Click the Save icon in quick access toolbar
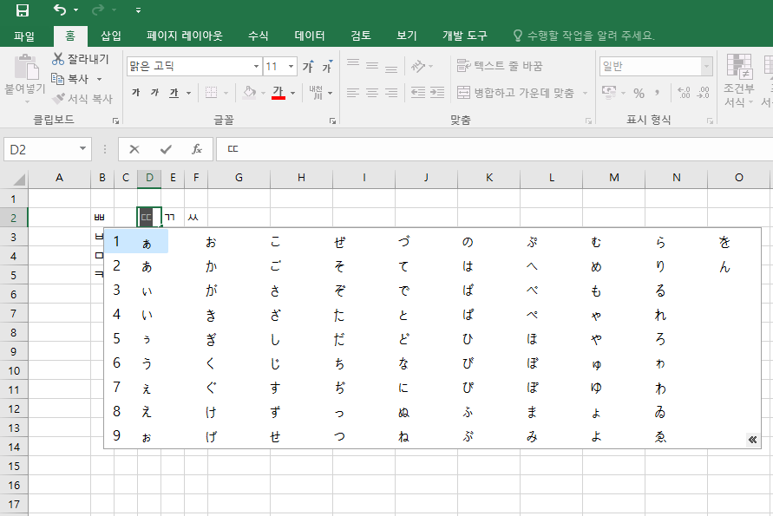Image resolution: width=773 pixels, height=516 pixels. (x=23, y=10)
